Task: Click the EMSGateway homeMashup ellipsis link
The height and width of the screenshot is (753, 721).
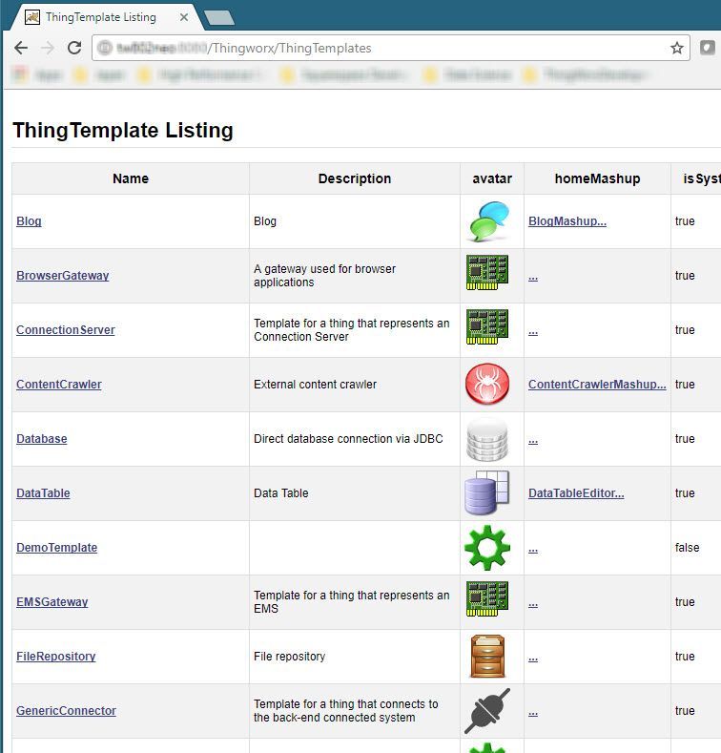Action: pyautogui.click(x=533, y=603)
